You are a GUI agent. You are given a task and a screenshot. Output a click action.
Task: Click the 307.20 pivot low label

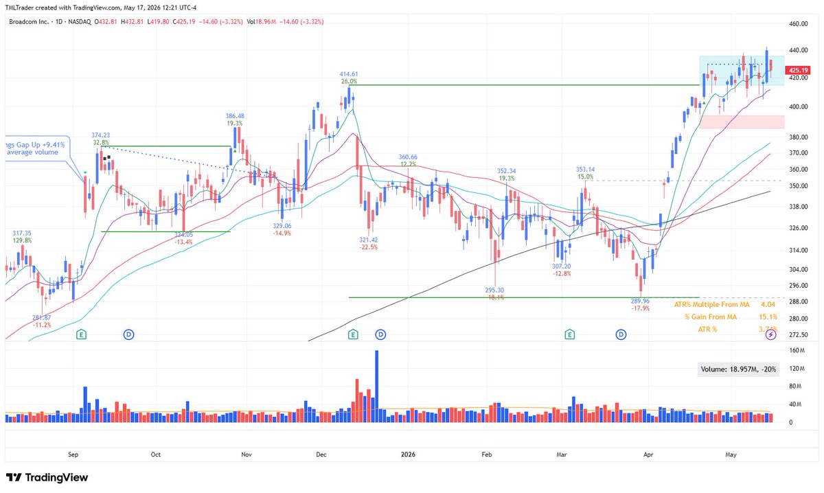point(562,266)
